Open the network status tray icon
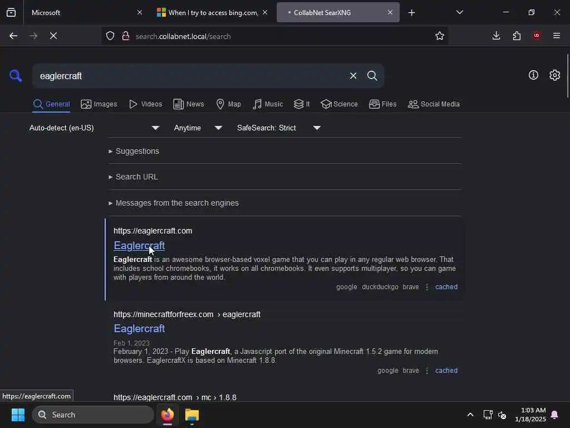Image resolution: width=570 pixels, height=428 pixels. coord(488,415)
